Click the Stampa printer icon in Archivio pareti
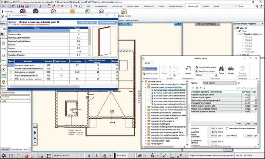 click(231, 69)
